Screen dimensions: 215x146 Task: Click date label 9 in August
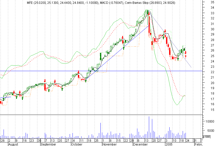(x=16, y=141)
